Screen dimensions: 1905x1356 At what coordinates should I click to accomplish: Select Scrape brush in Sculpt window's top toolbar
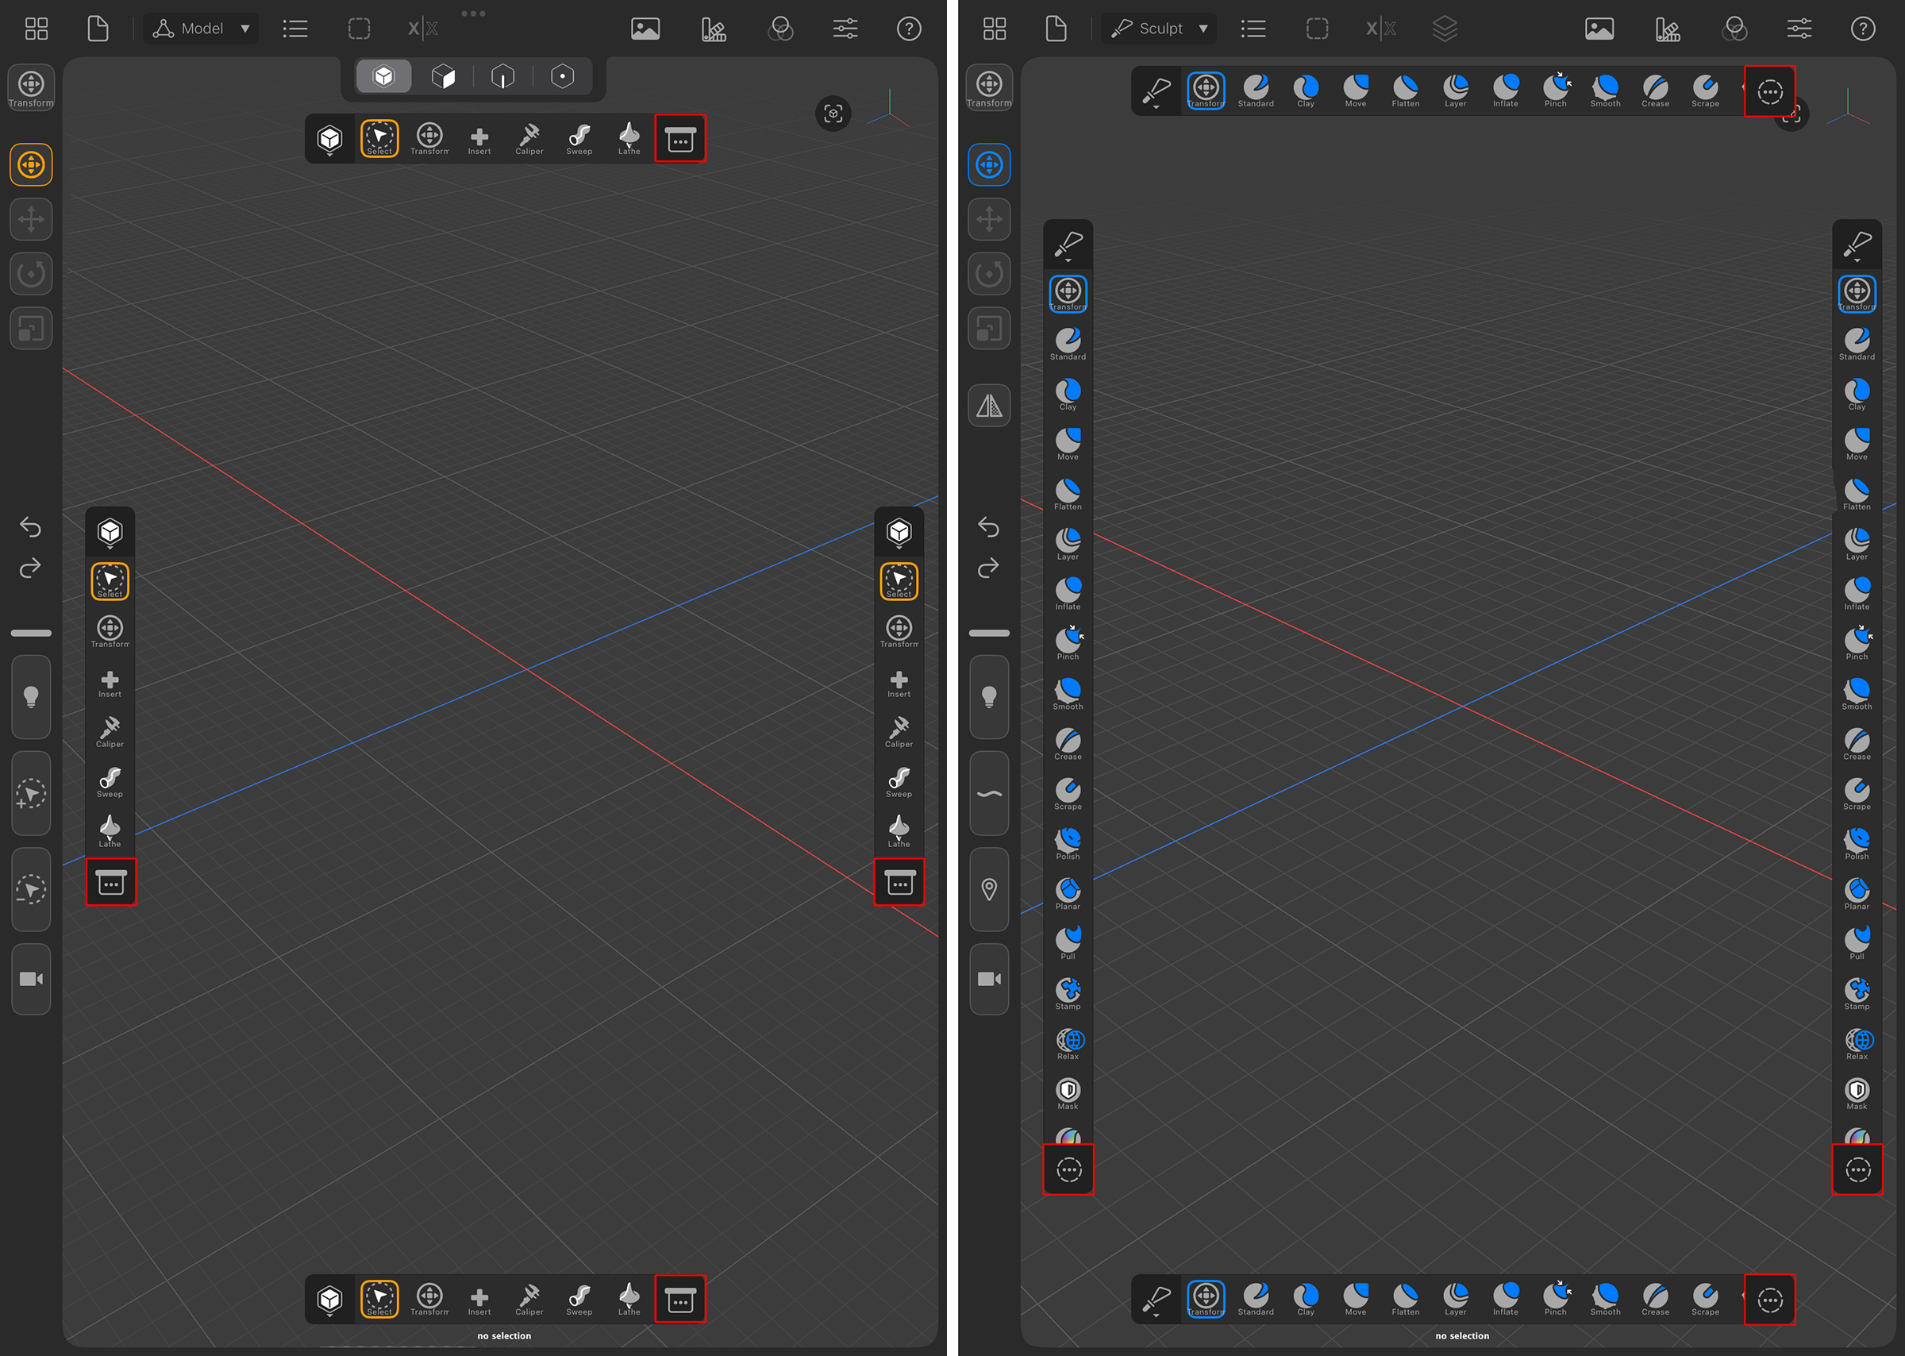click(1706, 91)
